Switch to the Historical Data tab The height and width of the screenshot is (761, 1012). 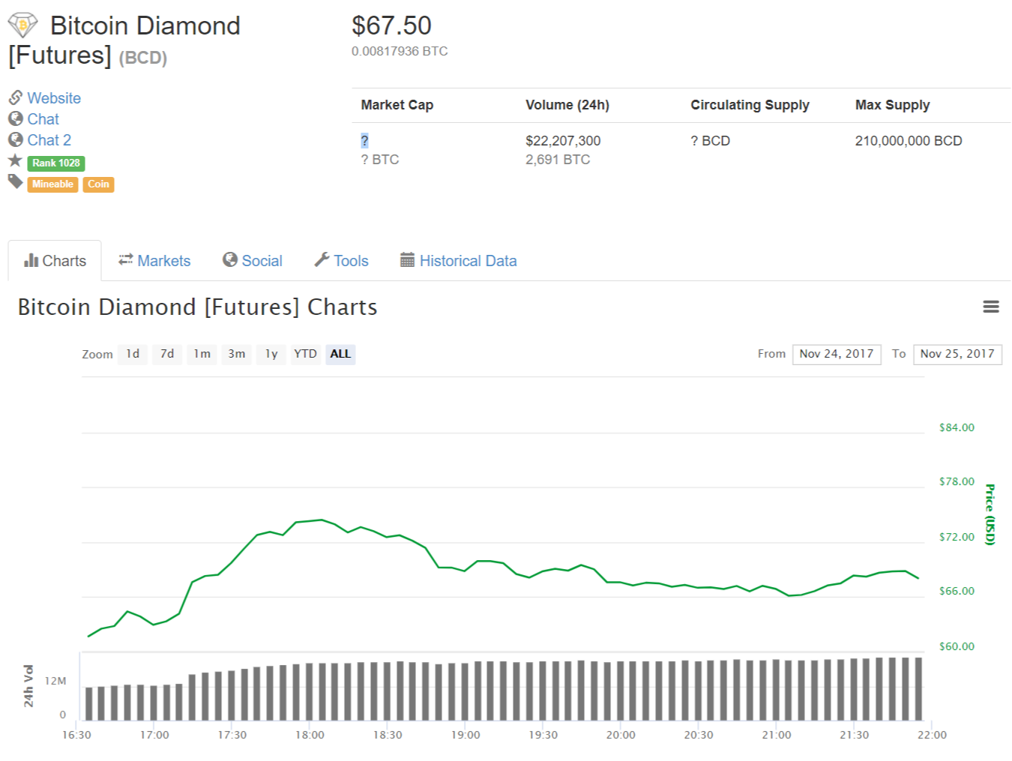point(459,260)
